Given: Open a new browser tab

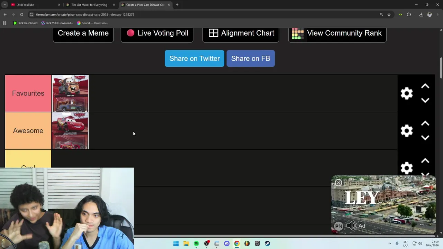Looking at the screenshot, I should point(177,5).
